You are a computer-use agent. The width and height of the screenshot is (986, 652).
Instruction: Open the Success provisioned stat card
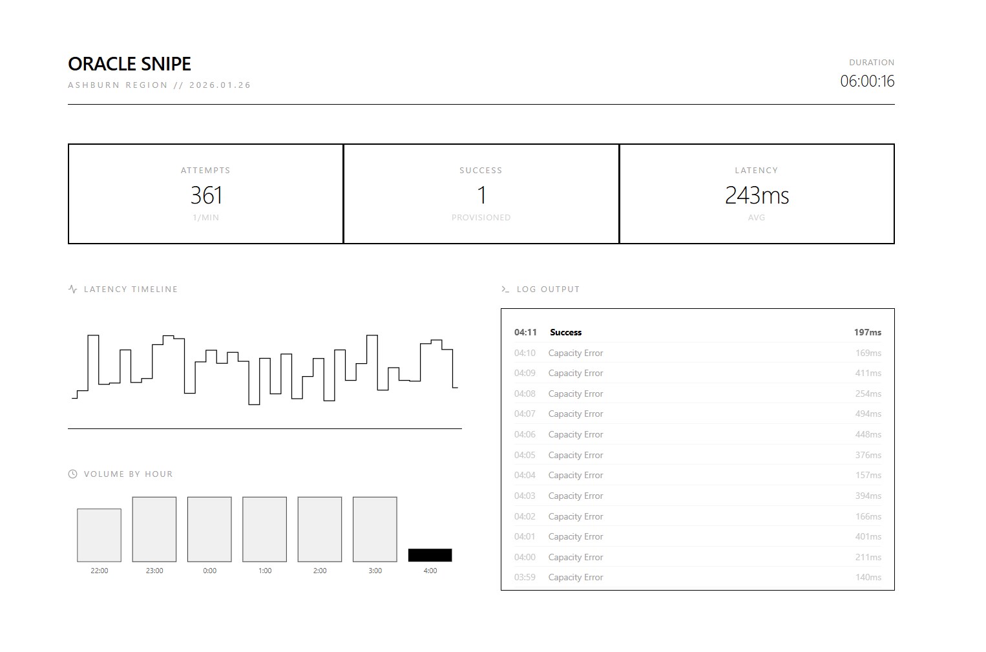[x=481, y=194]
